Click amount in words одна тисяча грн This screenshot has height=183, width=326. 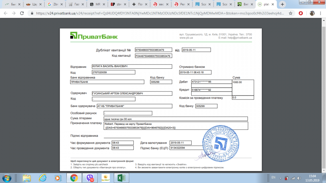point(176,119)
